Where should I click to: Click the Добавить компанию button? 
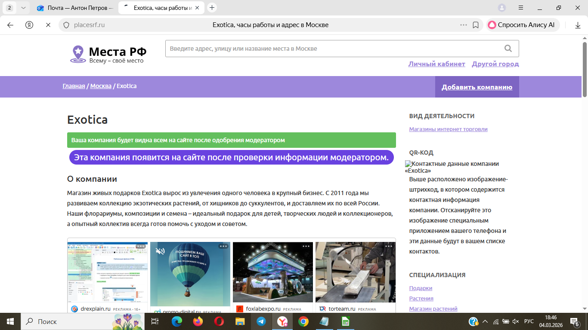point(477,87)
